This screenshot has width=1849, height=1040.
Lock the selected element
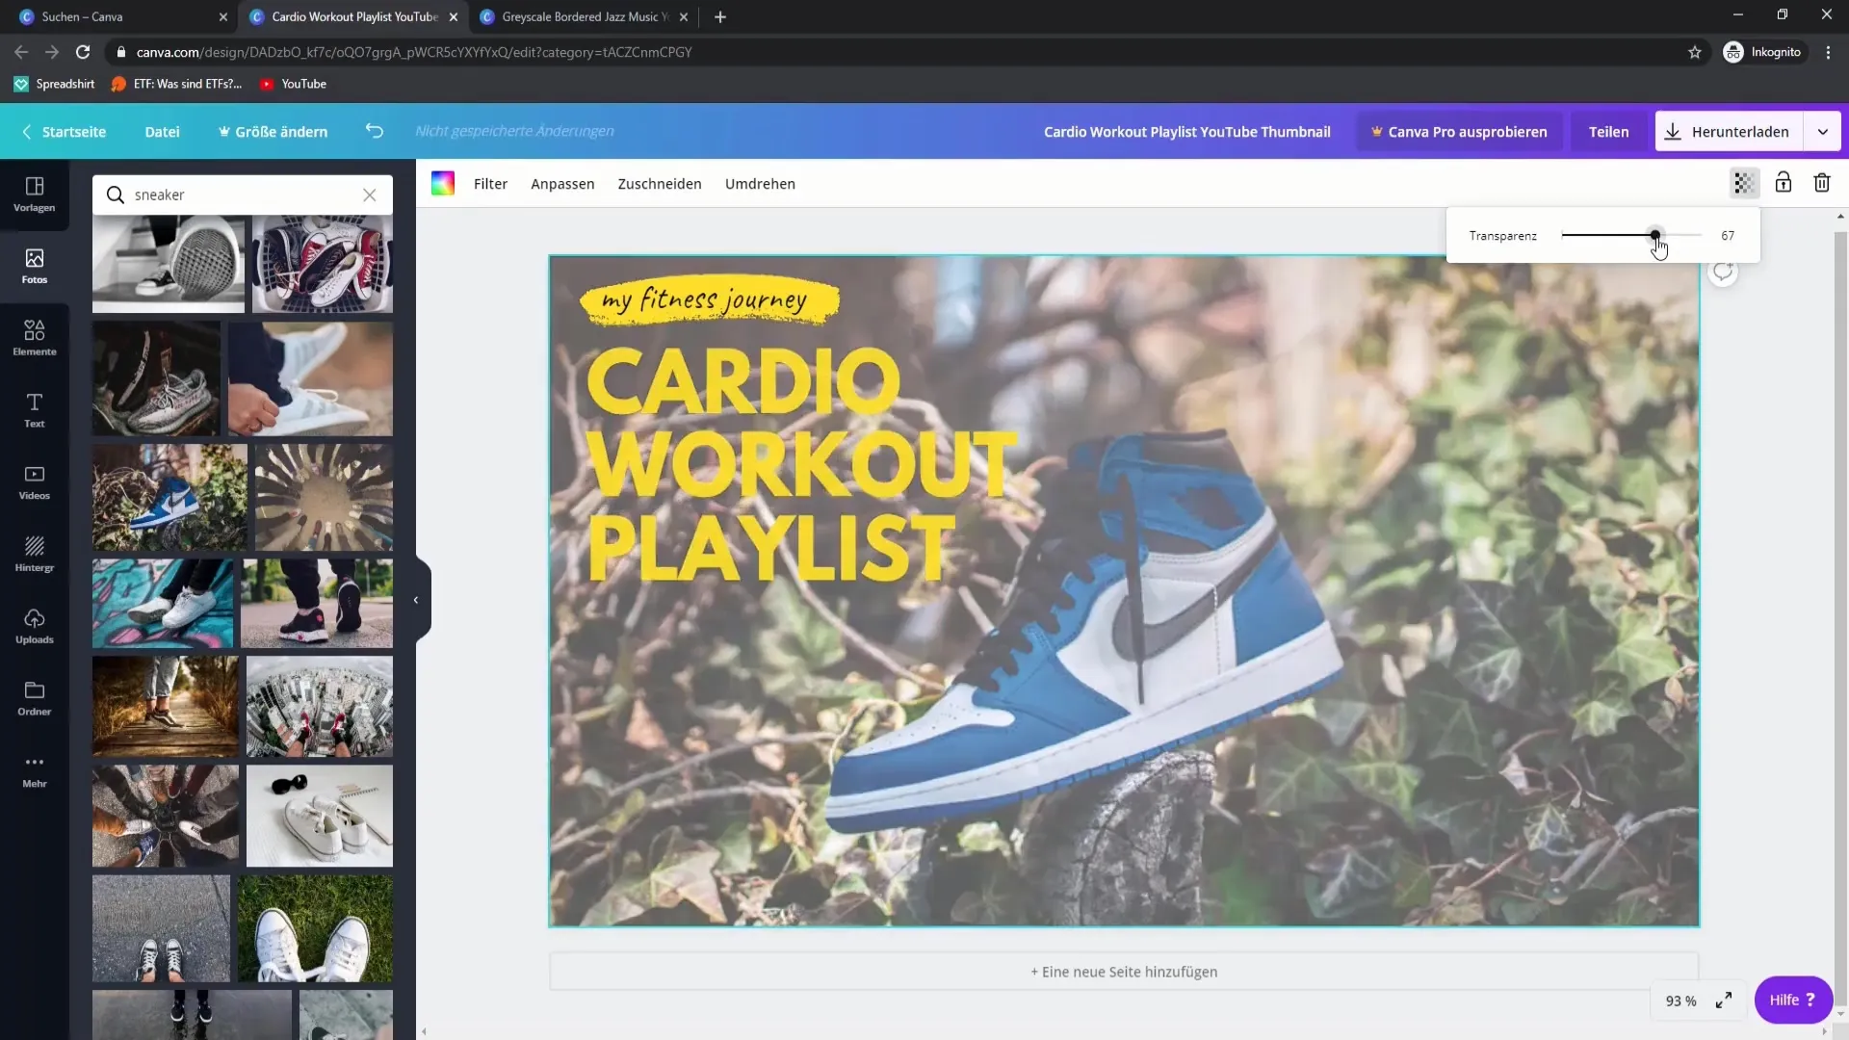pos(1784,183)
